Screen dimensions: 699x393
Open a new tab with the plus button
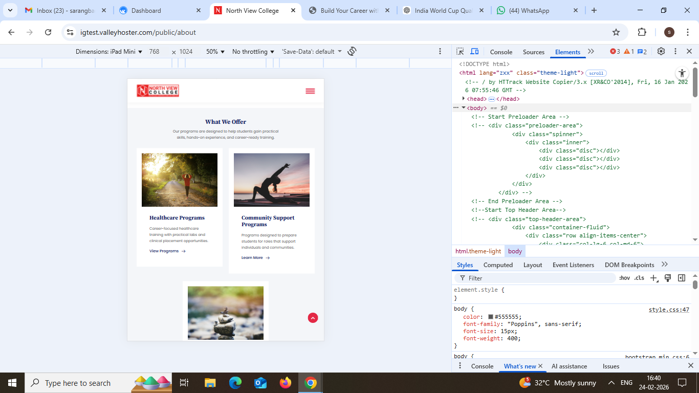pos(594,10)
